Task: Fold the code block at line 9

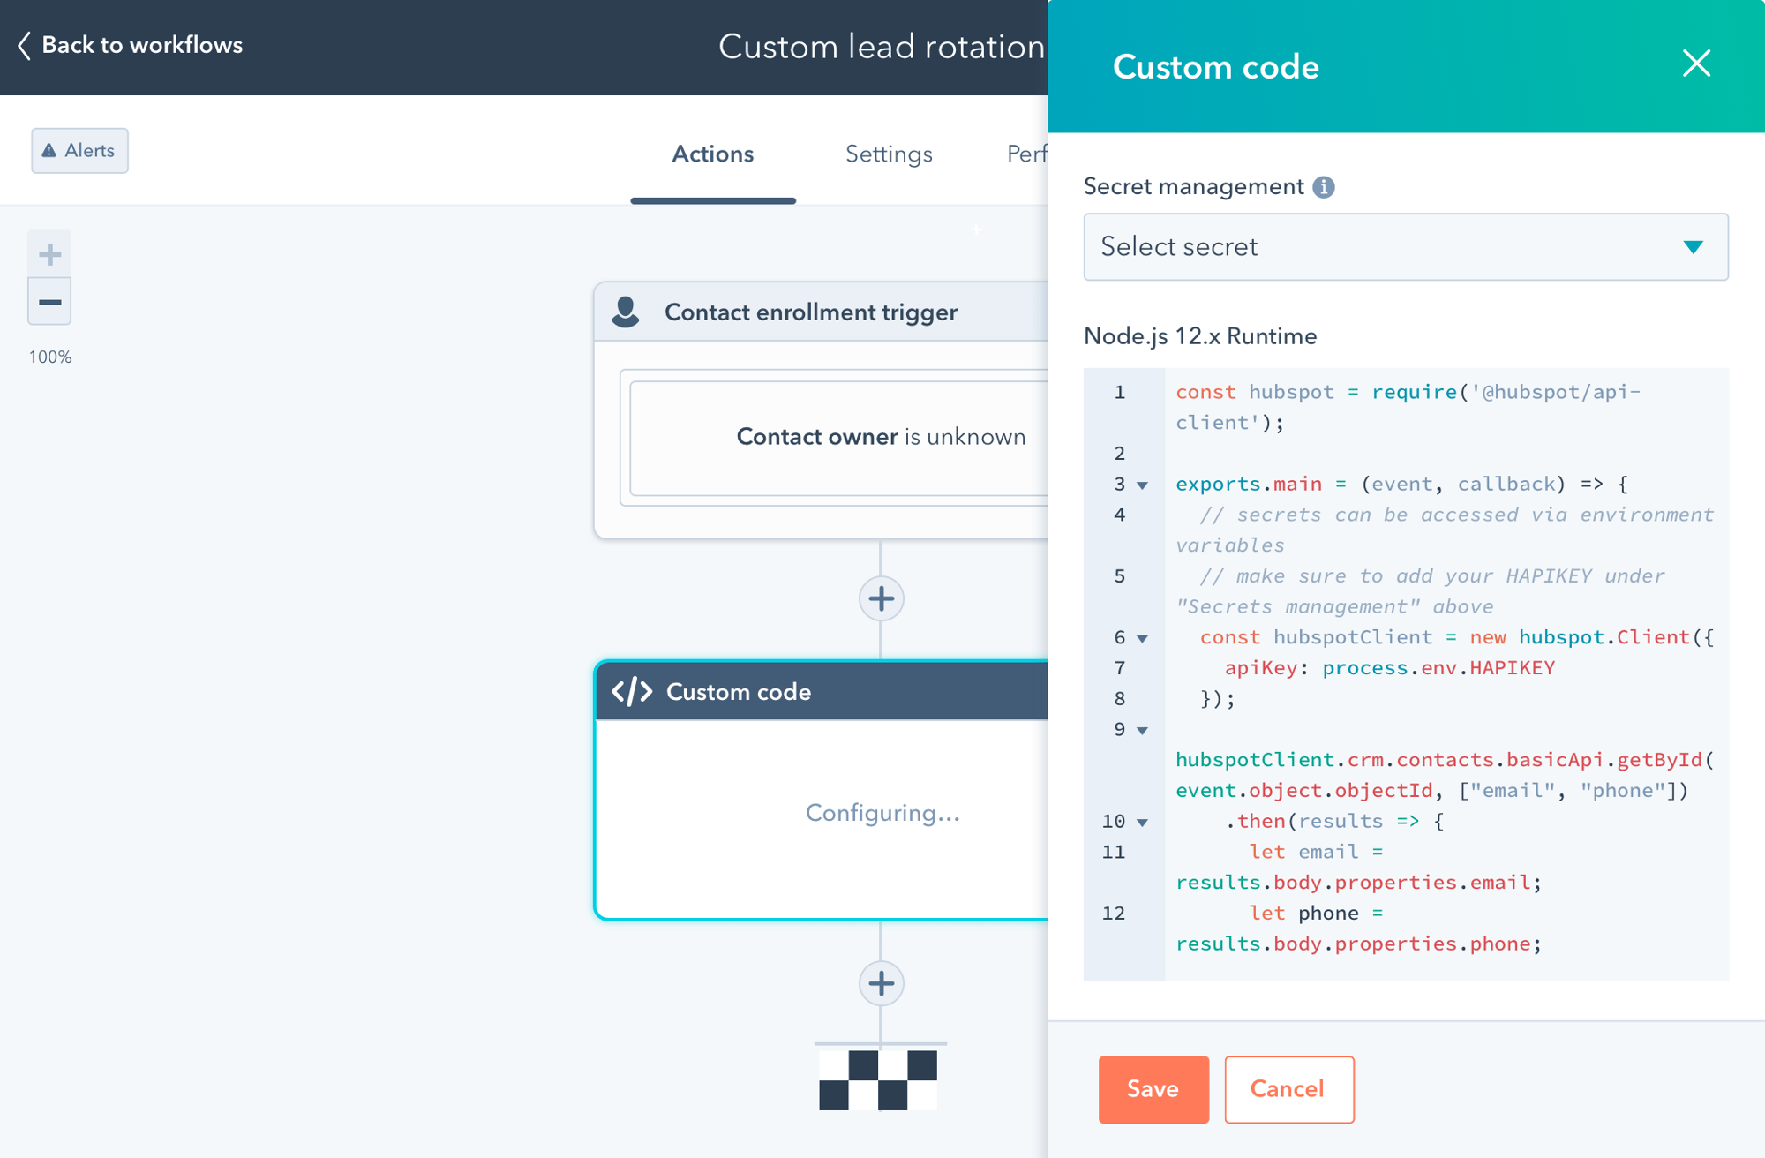Action: pyautogui.click(x=1143, y=731)
